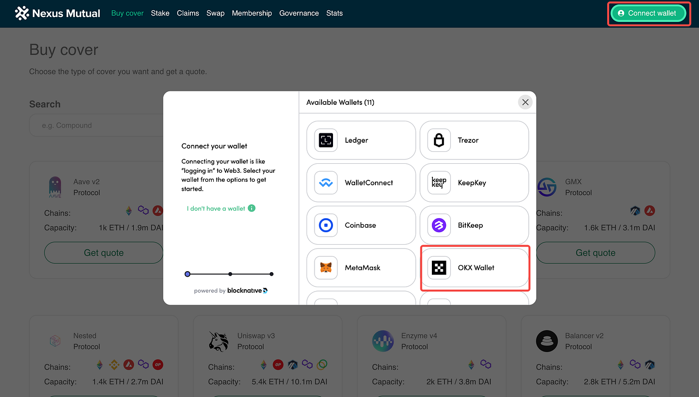Pick the KeepKey wallet option
The image size is (699, 397).
(x=474, y=183)
